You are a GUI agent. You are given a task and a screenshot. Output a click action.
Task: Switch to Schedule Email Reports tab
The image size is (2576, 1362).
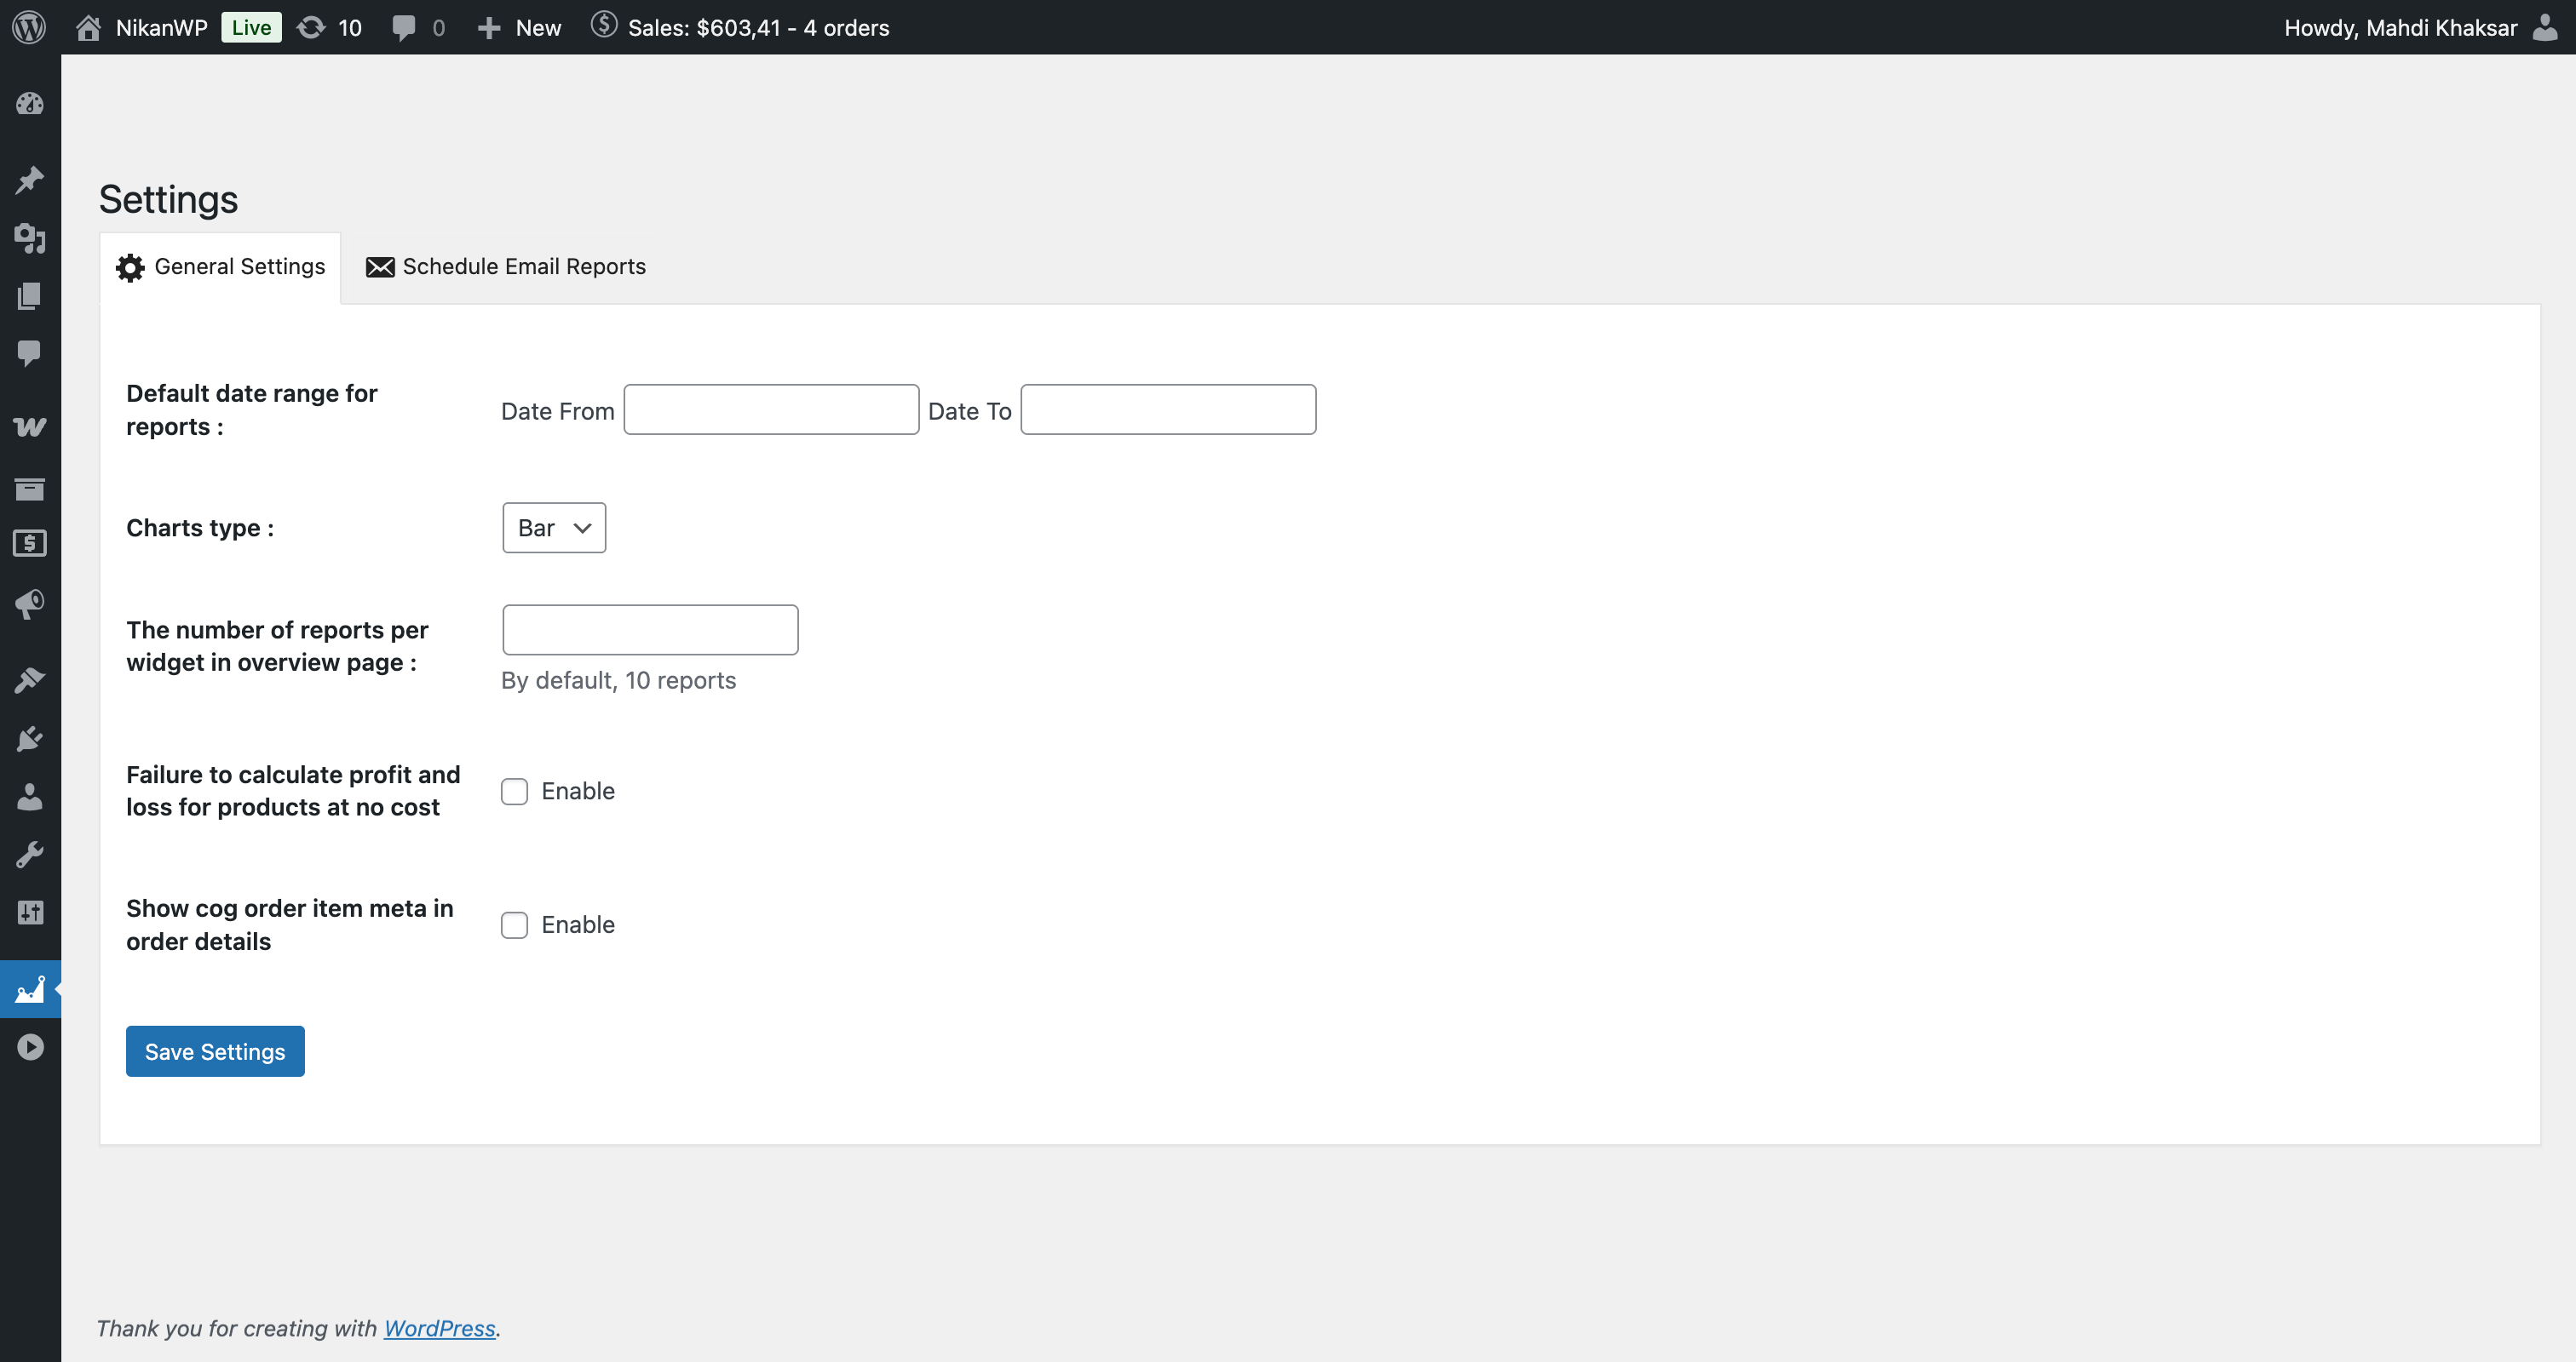pos(506,266)
